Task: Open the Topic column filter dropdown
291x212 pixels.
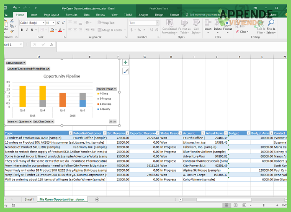Action: (x=70, y=133)
